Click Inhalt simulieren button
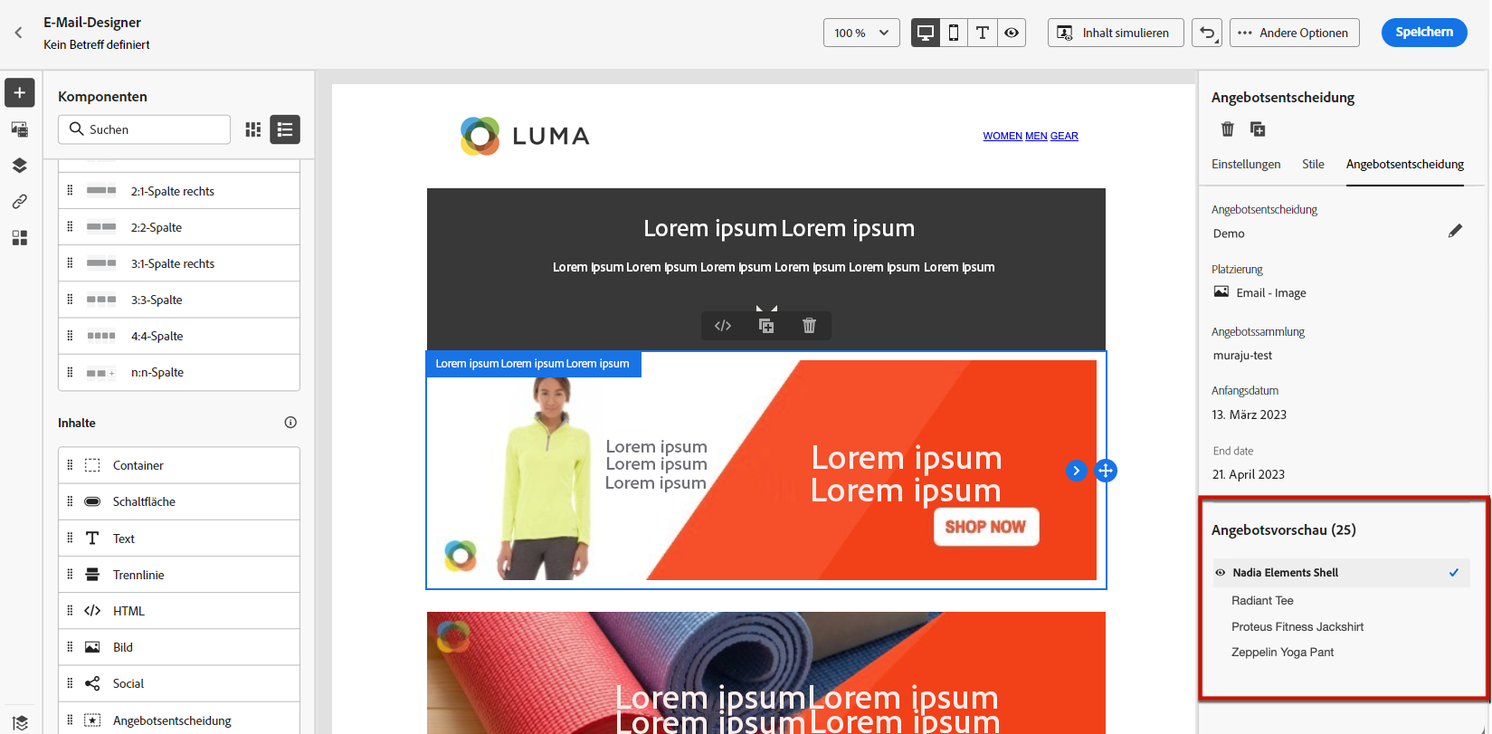This screenshot has height=734, width=1492. click(x=1116, y=33)
